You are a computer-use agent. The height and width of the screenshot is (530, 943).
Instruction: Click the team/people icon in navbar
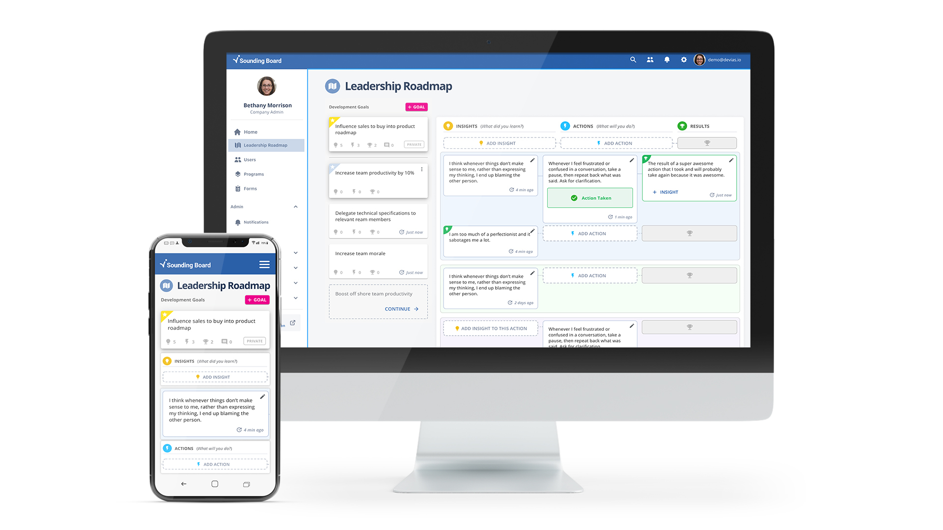point(649,60)
